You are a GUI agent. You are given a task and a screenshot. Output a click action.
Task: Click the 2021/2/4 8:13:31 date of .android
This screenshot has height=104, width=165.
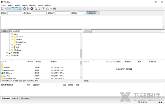point(57,67)
